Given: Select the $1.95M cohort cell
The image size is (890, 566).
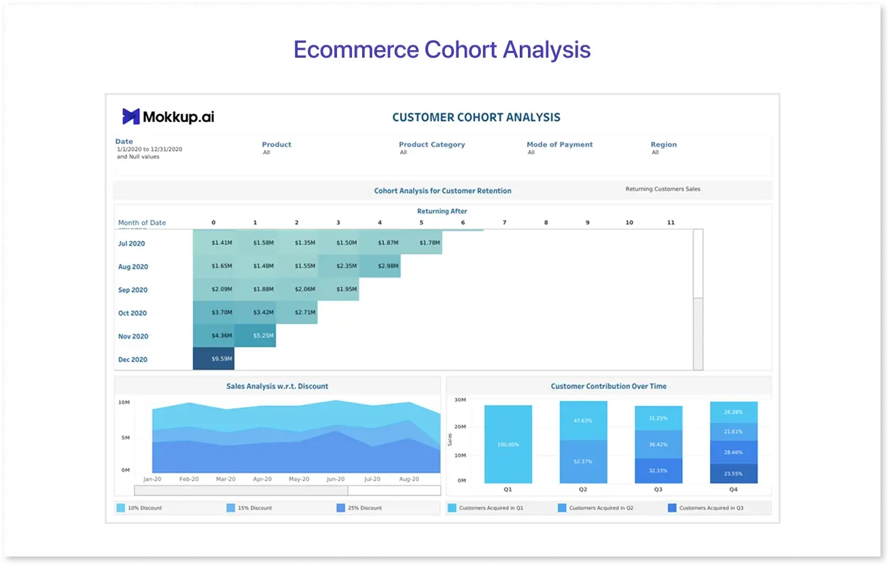Looking at the screenshot, I should click(x=338, y=290).
